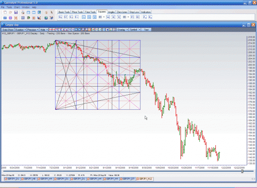Select the 90 square tool icon
This screenshot has height=188, width=257.
point(113,17)
